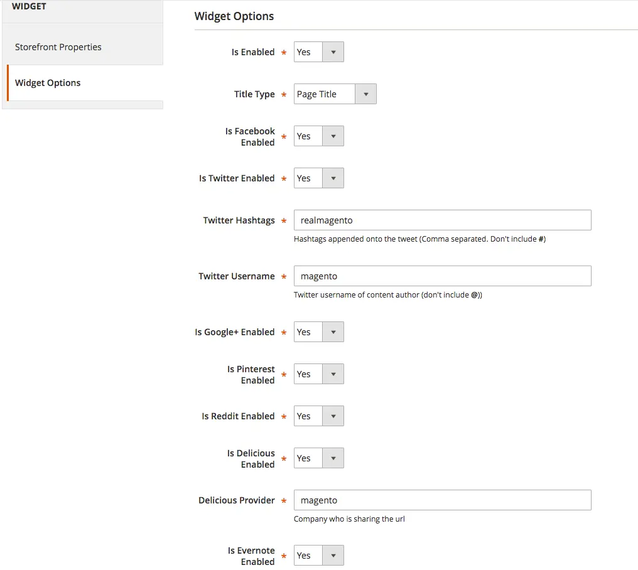Open the Is Google+ Enabled dropdown

point(318,332)
